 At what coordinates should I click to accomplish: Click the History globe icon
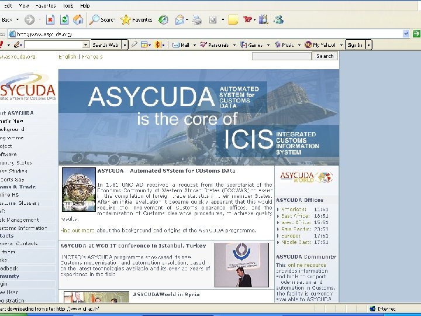pyautogui.click(x=163, y=20)
